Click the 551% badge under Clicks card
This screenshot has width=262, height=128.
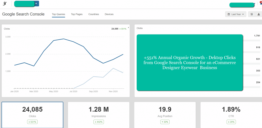(x=32, y=122)
